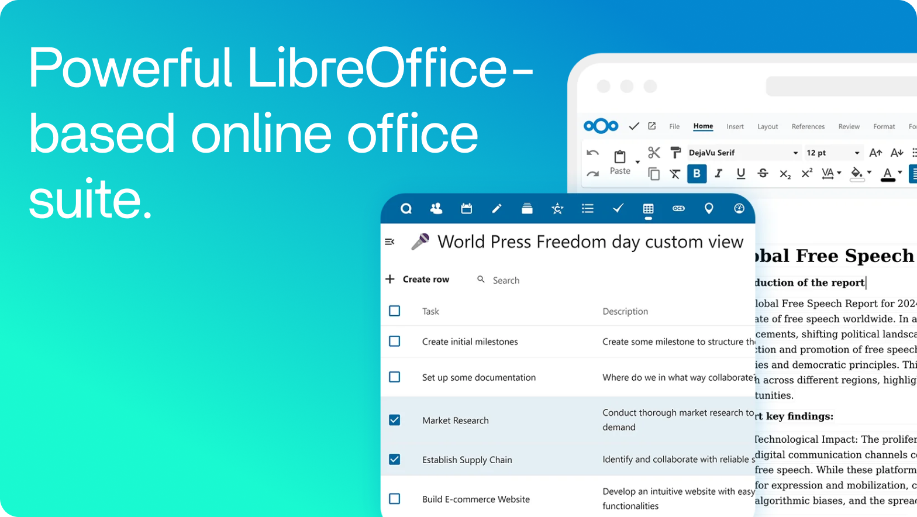Apply Strikethrough formatting

point(763,174)
